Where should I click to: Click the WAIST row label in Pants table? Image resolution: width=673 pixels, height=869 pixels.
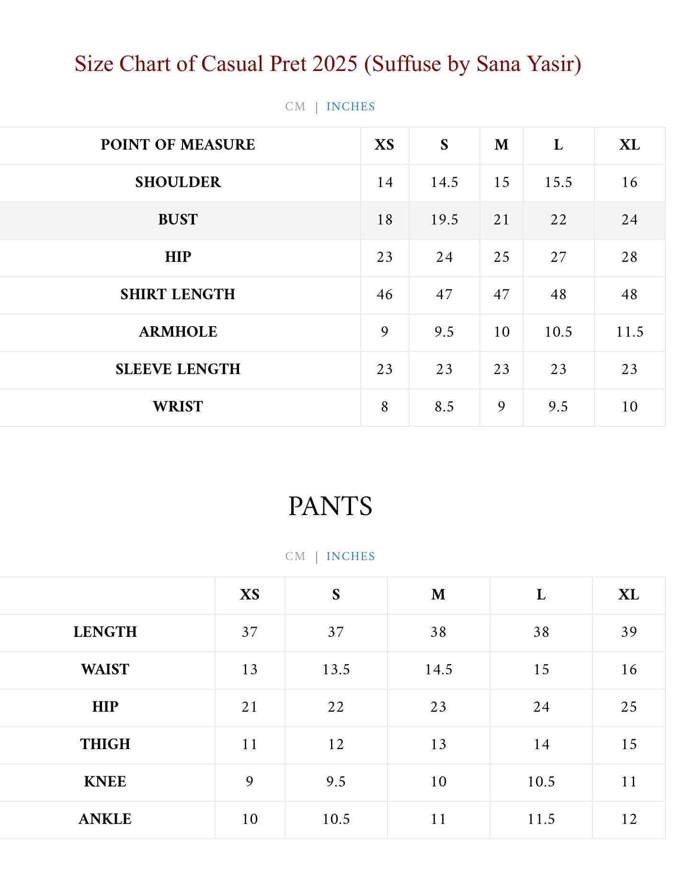click(105, 669)
